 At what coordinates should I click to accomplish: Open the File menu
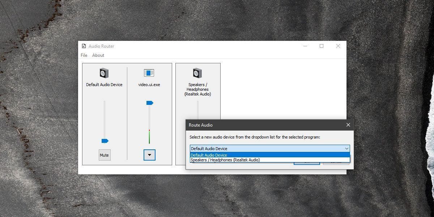pyautogui.click(x=84, y=55)
